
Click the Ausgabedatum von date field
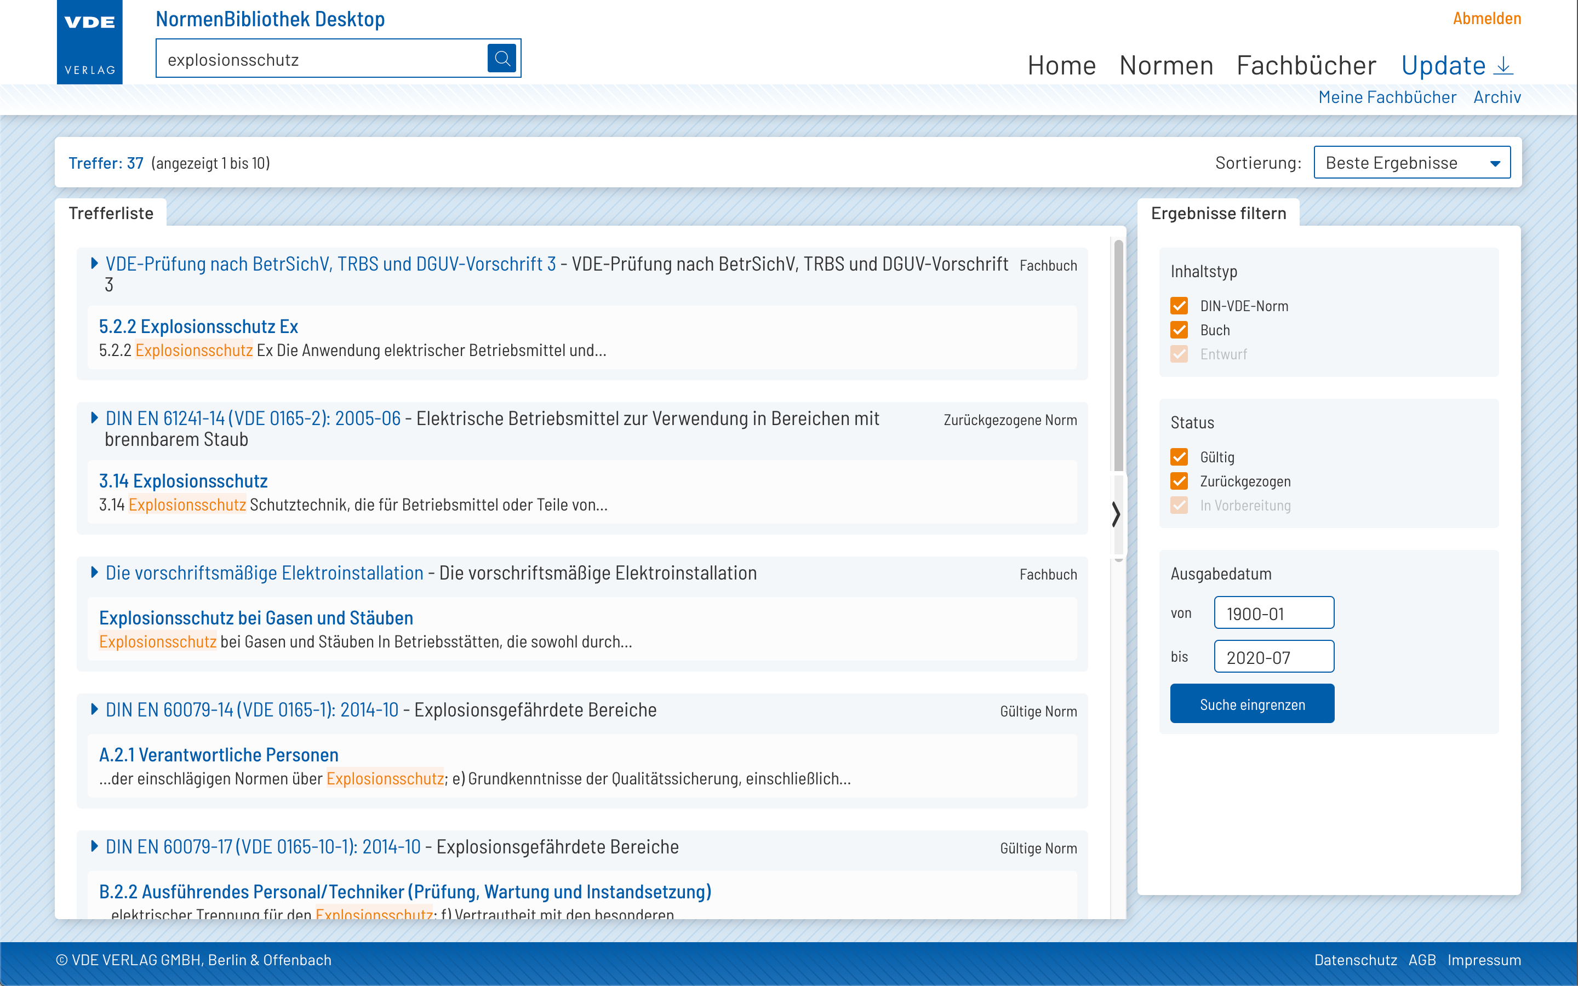tap(1273, 613)
